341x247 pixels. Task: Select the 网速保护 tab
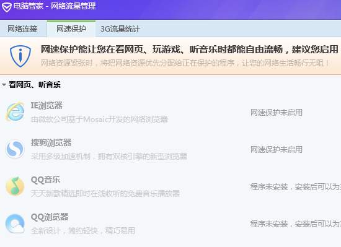(x=71, y=29)
